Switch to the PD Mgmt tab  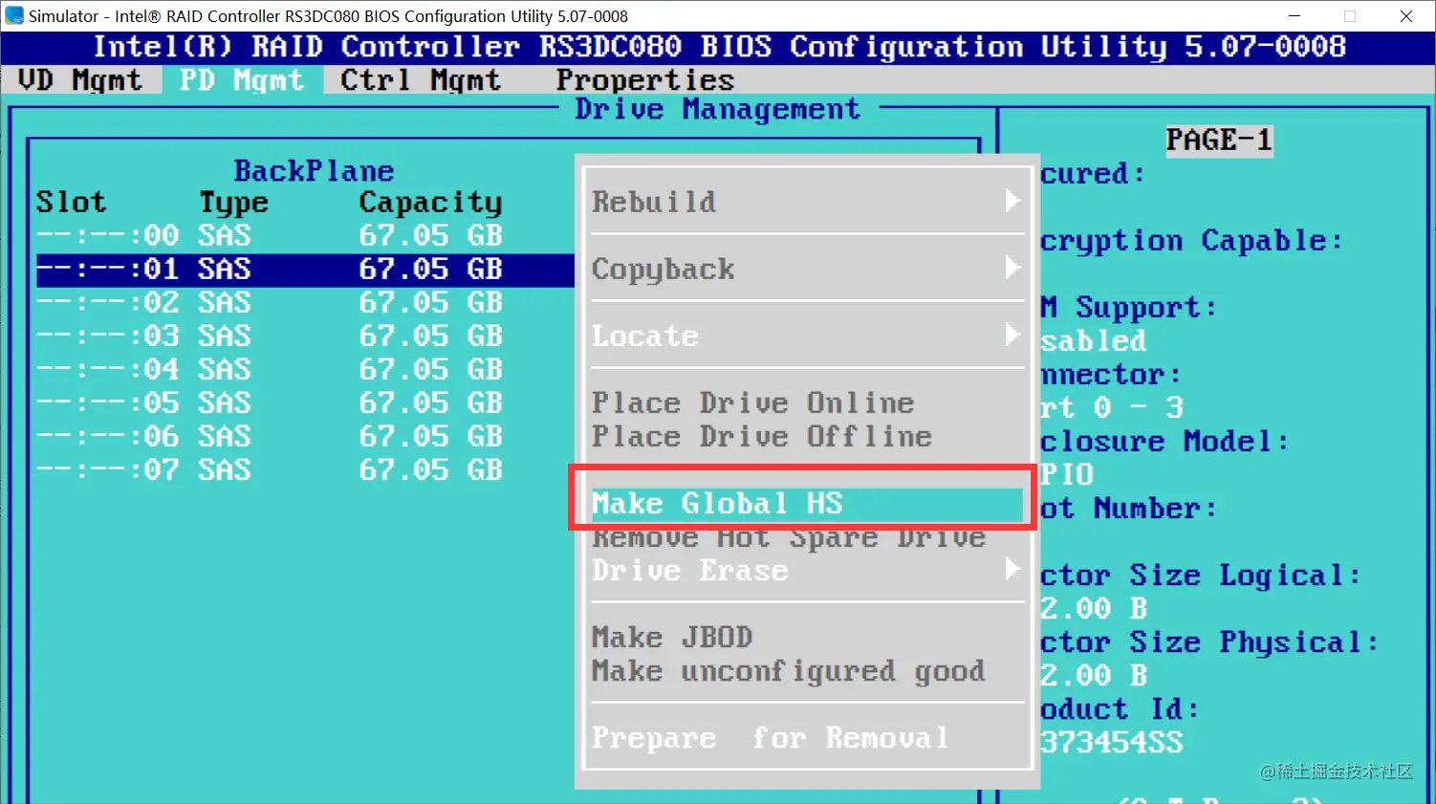pos(242,80)
